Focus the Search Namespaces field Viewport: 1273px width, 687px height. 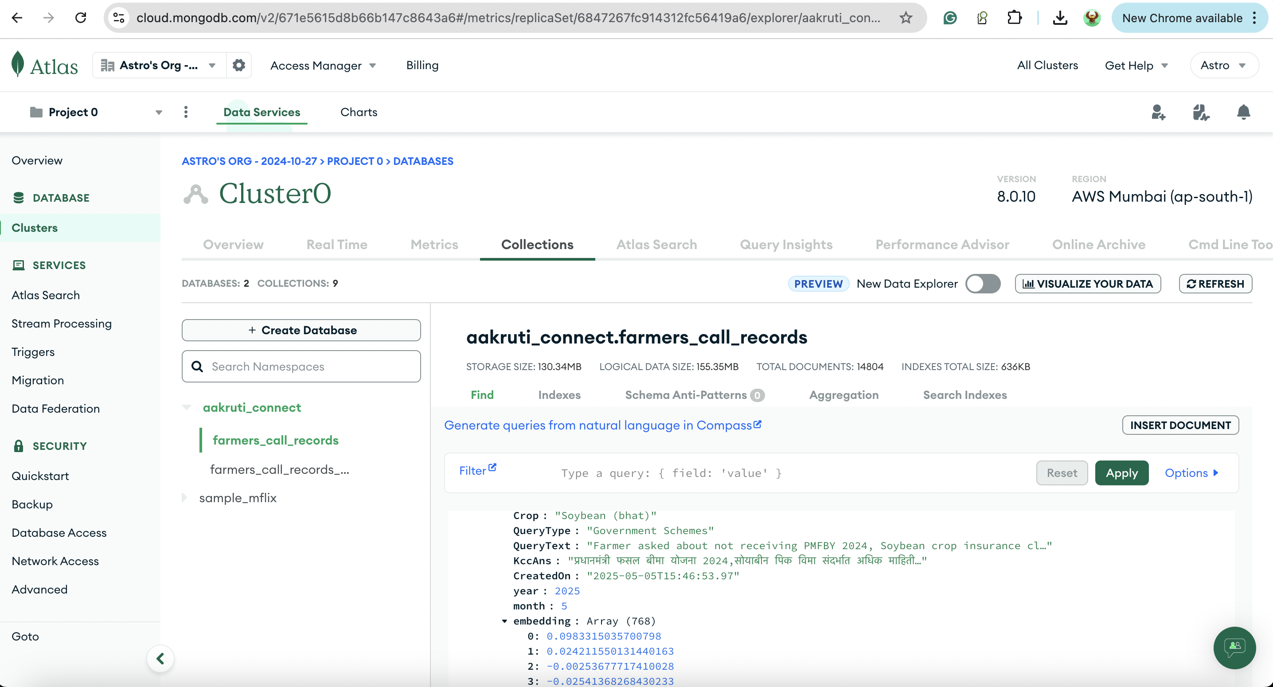(301, 366)
